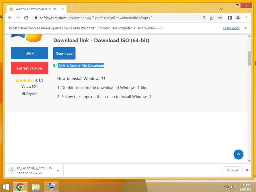256x192 pixels.
Task: Click the blue Download button
Action: [64, 53]
